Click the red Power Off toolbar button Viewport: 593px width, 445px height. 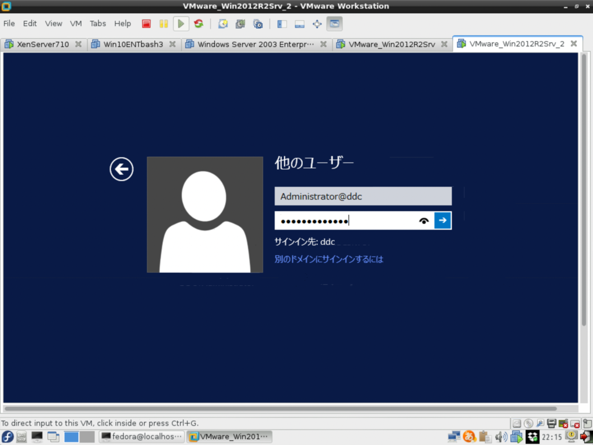coord(147,24)
